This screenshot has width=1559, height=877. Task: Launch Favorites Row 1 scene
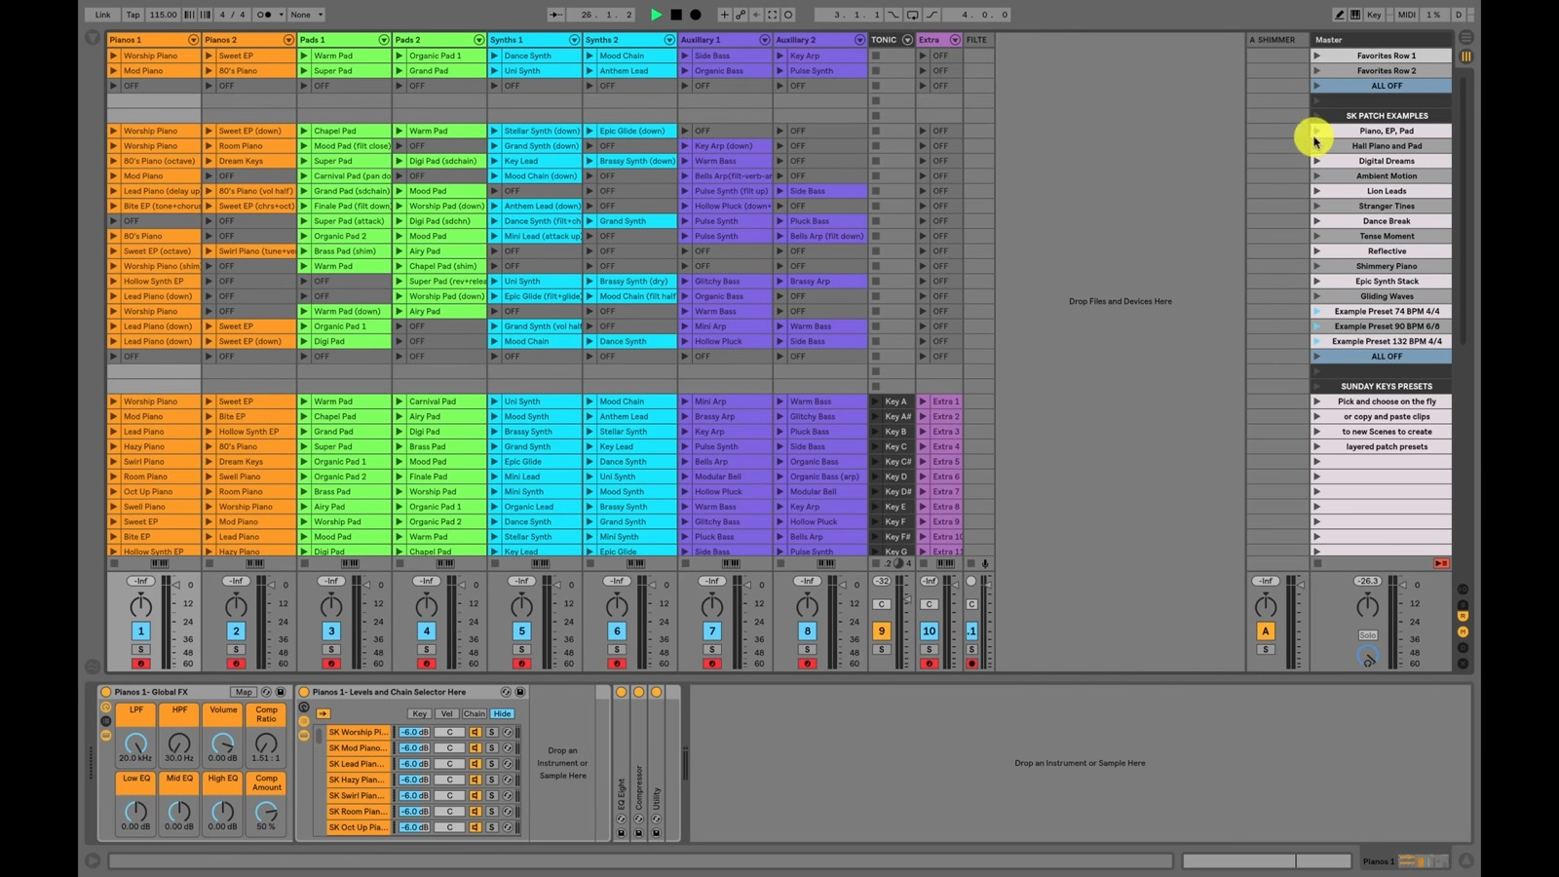[x=1316, y=56]
